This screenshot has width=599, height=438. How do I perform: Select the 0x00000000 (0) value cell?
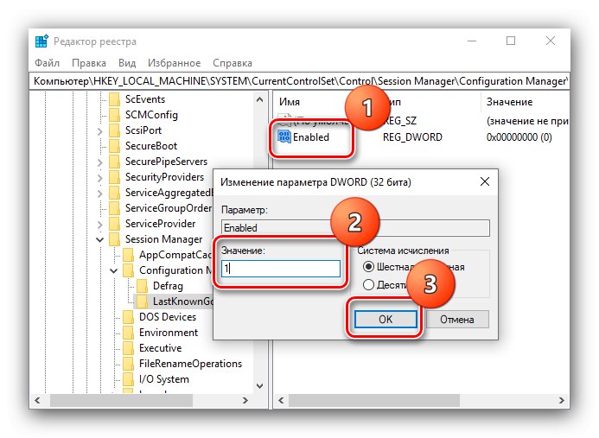519,137
